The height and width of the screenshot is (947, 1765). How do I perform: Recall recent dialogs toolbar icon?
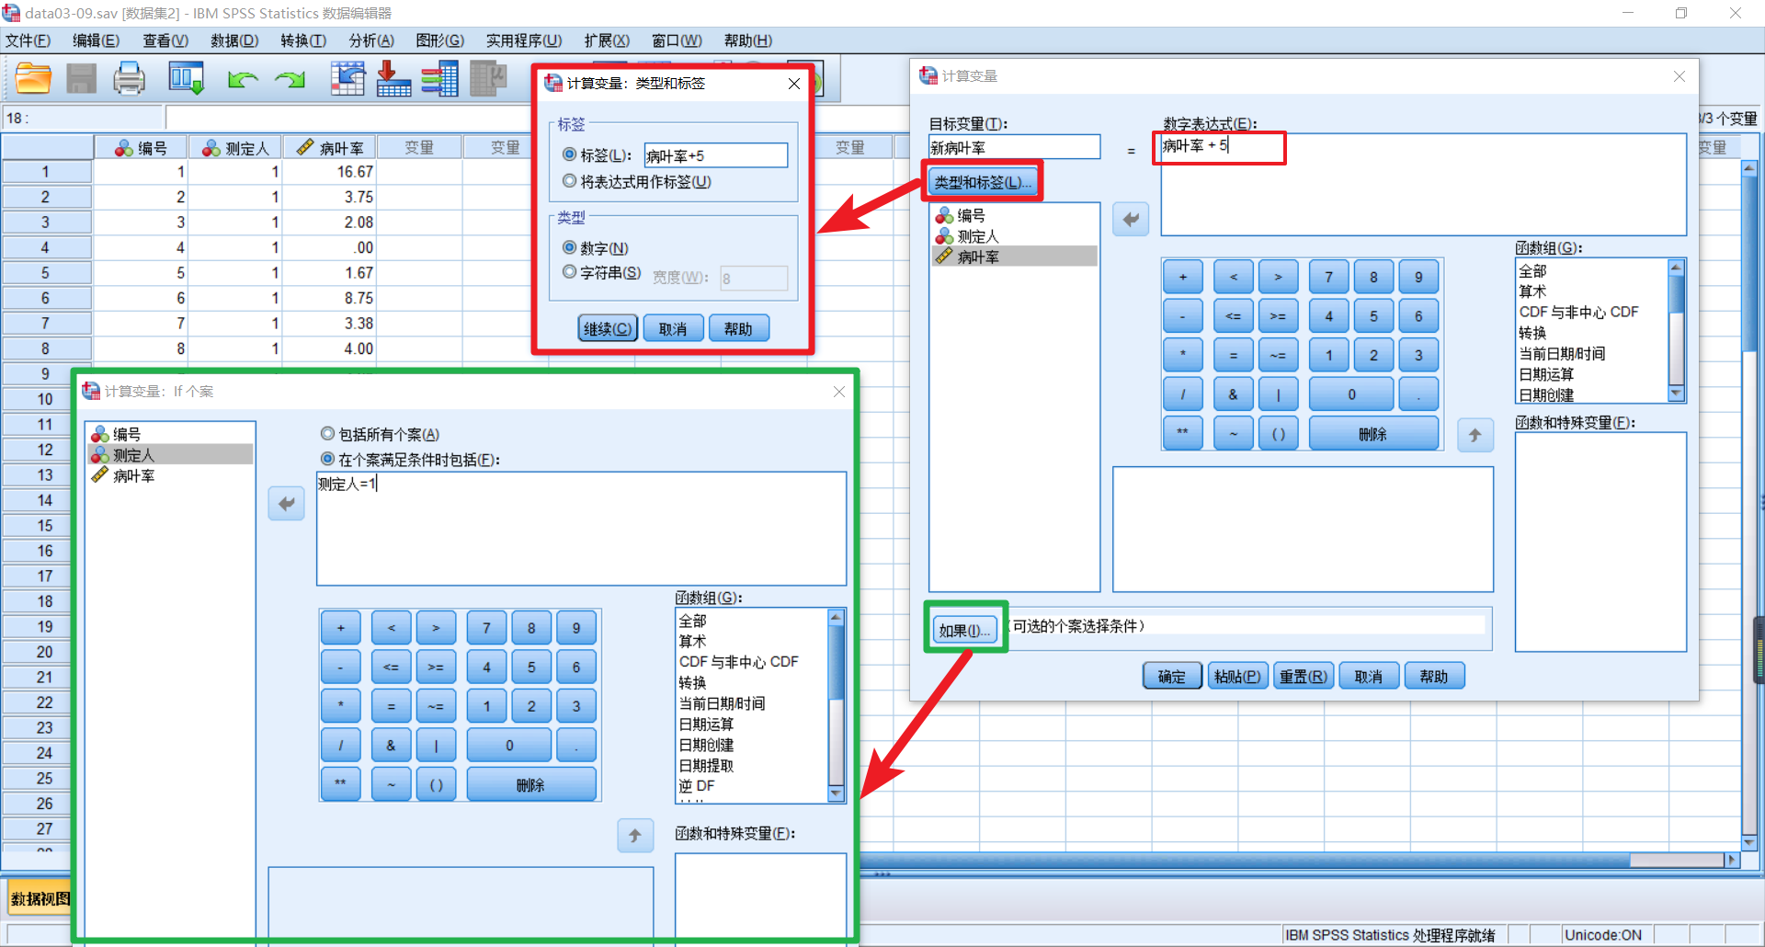(x=187, y=79)
